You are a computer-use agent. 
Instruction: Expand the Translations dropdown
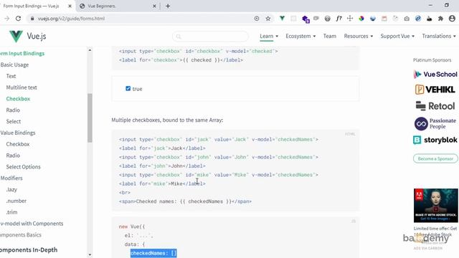point(439,36)
